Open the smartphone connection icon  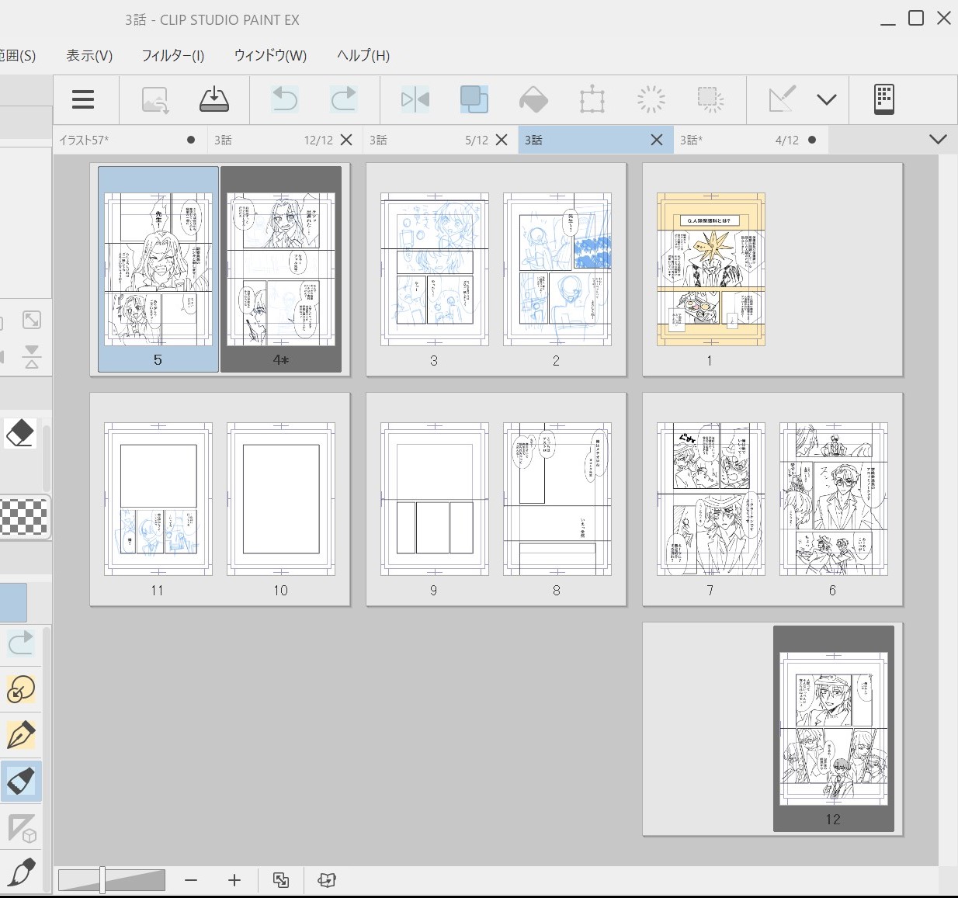(884, 99)
